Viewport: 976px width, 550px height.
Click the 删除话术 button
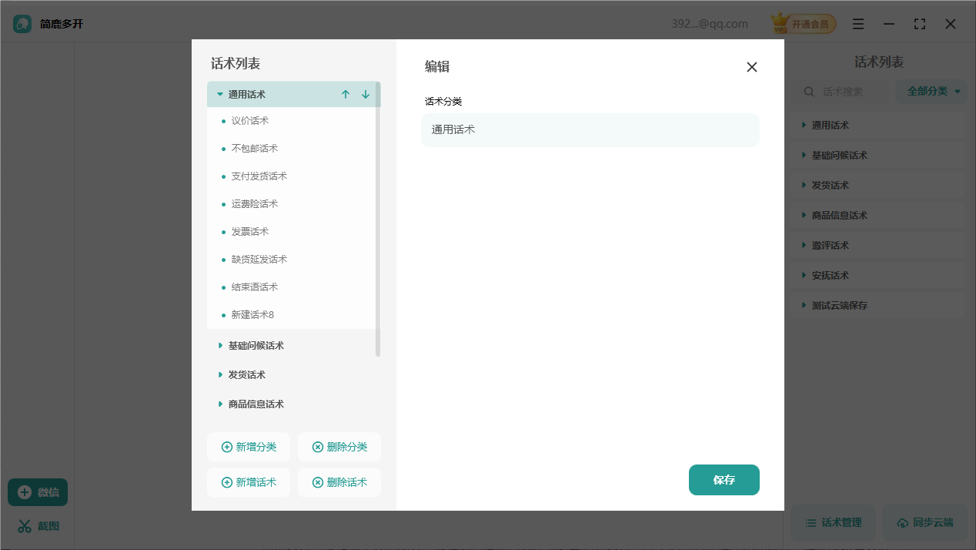coord(339,482)
